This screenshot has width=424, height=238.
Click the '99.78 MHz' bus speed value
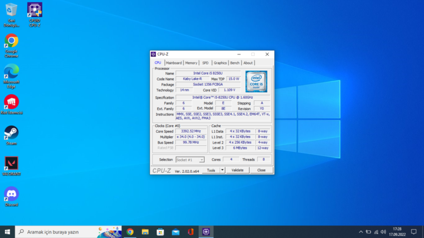point(191,142)
